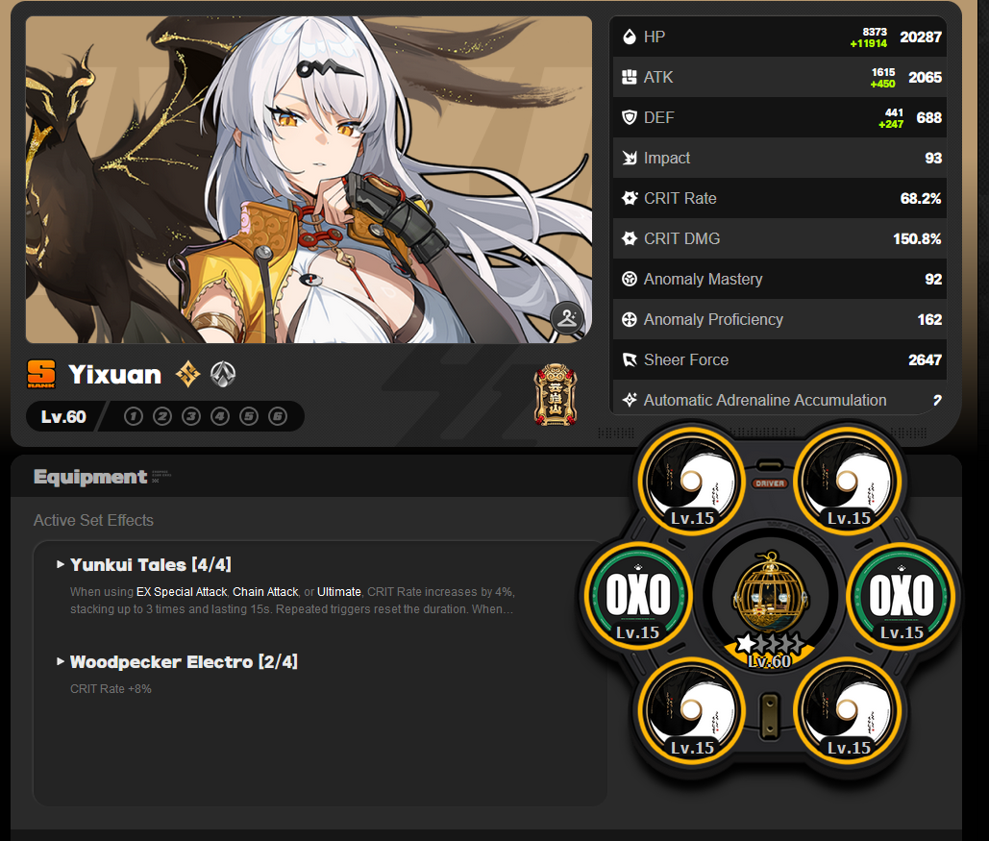
Task: Click the Sheer Force stat icon
Action: tap(629, 359)
